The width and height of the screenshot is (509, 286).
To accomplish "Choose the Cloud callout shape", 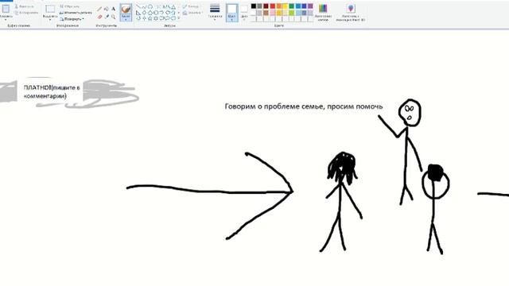I will 173,18.
